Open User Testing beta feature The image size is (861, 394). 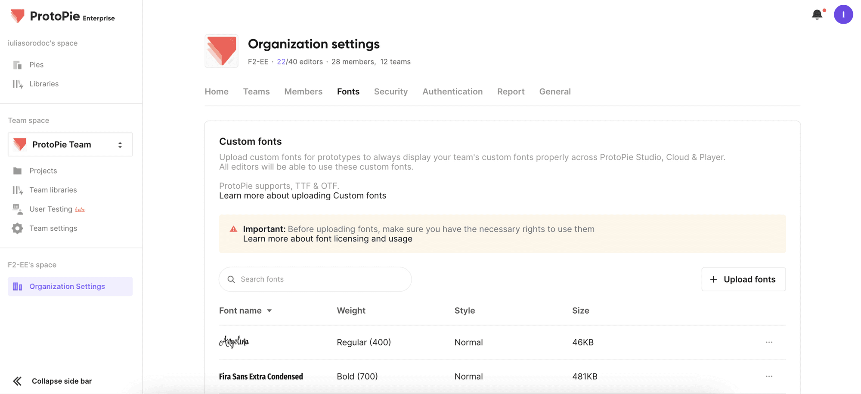(x=51, y=209)
